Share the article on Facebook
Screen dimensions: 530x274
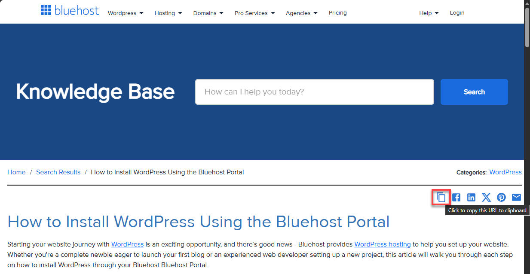(x=456, y=197)
